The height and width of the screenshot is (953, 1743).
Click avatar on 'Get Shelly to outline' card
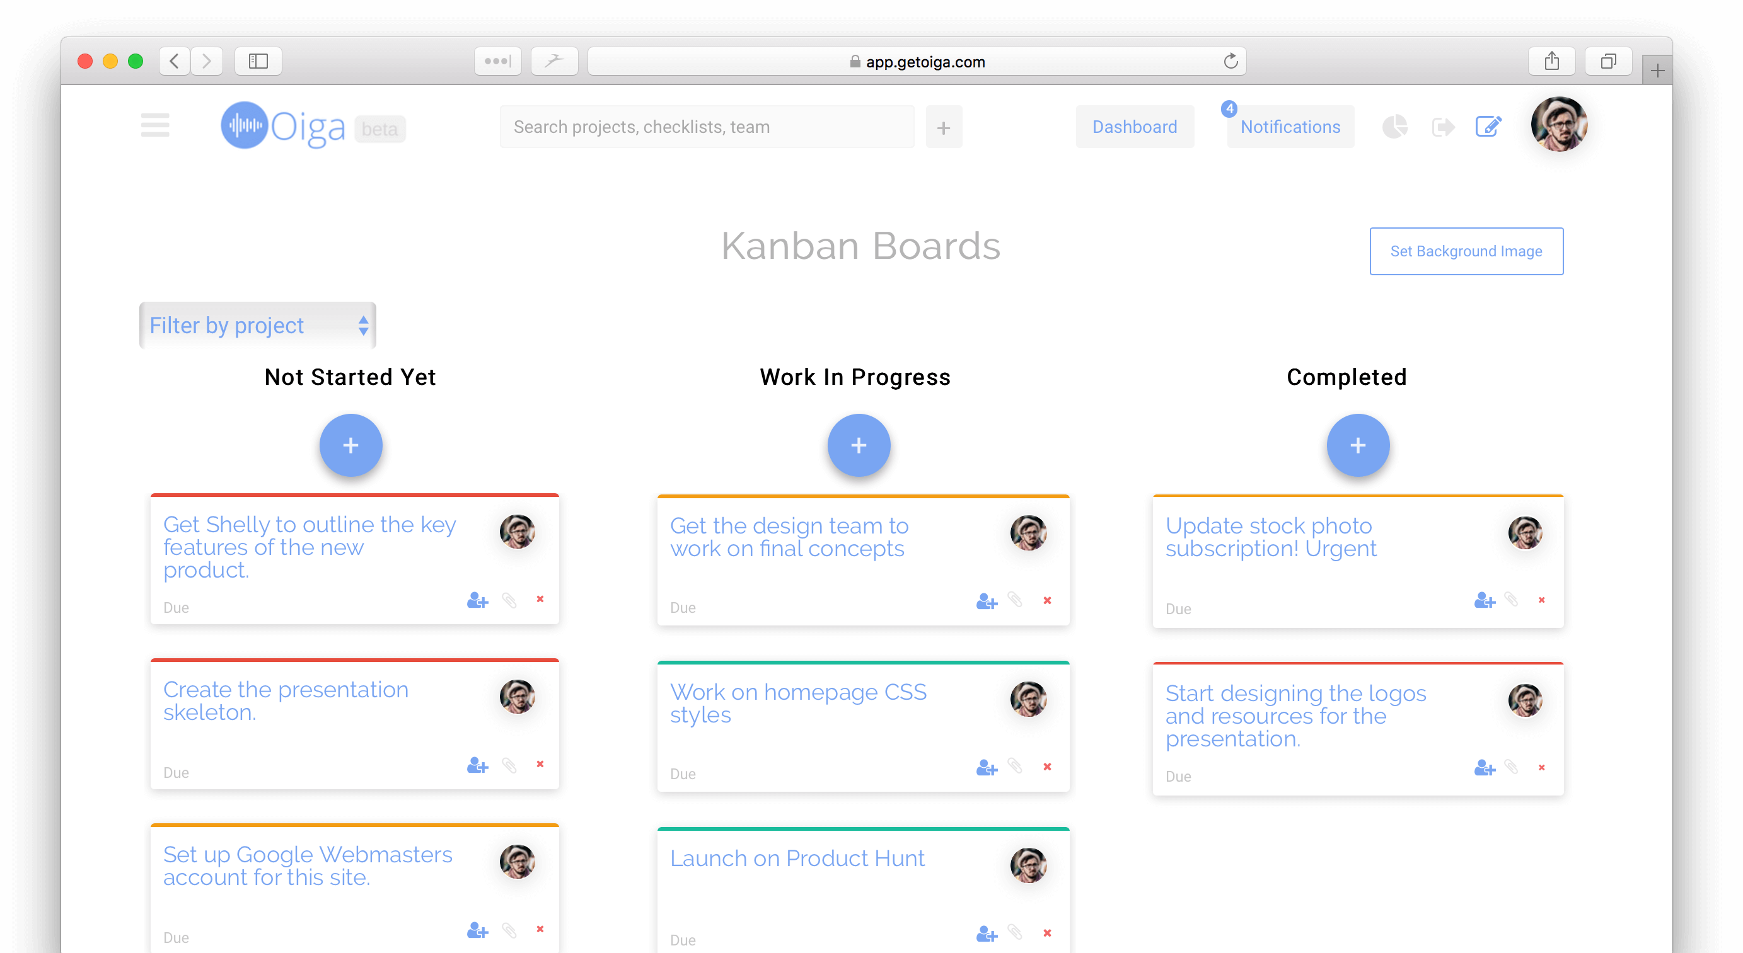coord(518,532)
